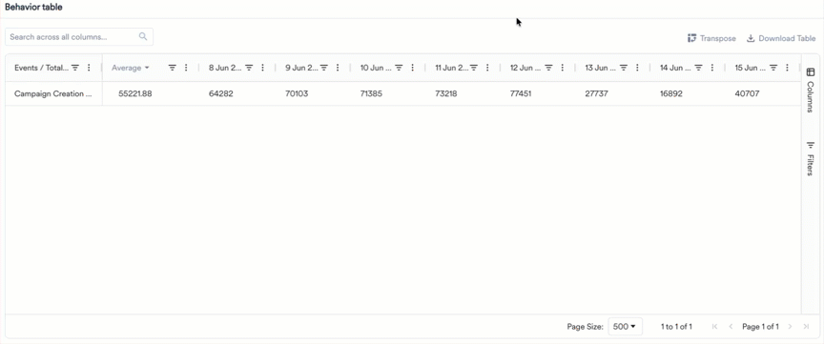Viewport: 824px width, 344px height.
Task: Open filter icon on 11 Jun column
Action: 473,68
